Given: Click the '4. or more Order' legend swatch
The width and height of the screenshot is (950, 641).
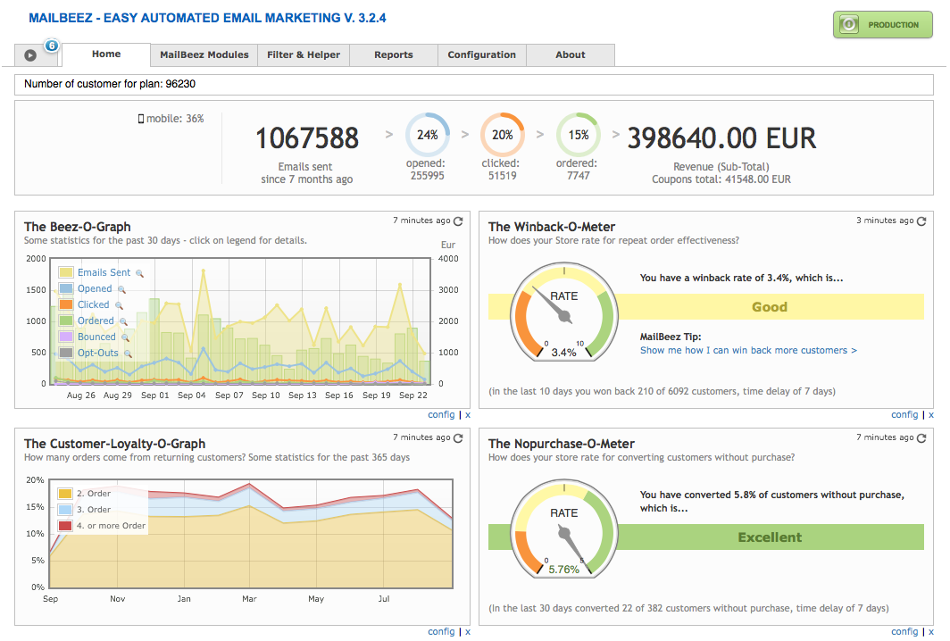Looking at the screenshot, I should 65,526.
